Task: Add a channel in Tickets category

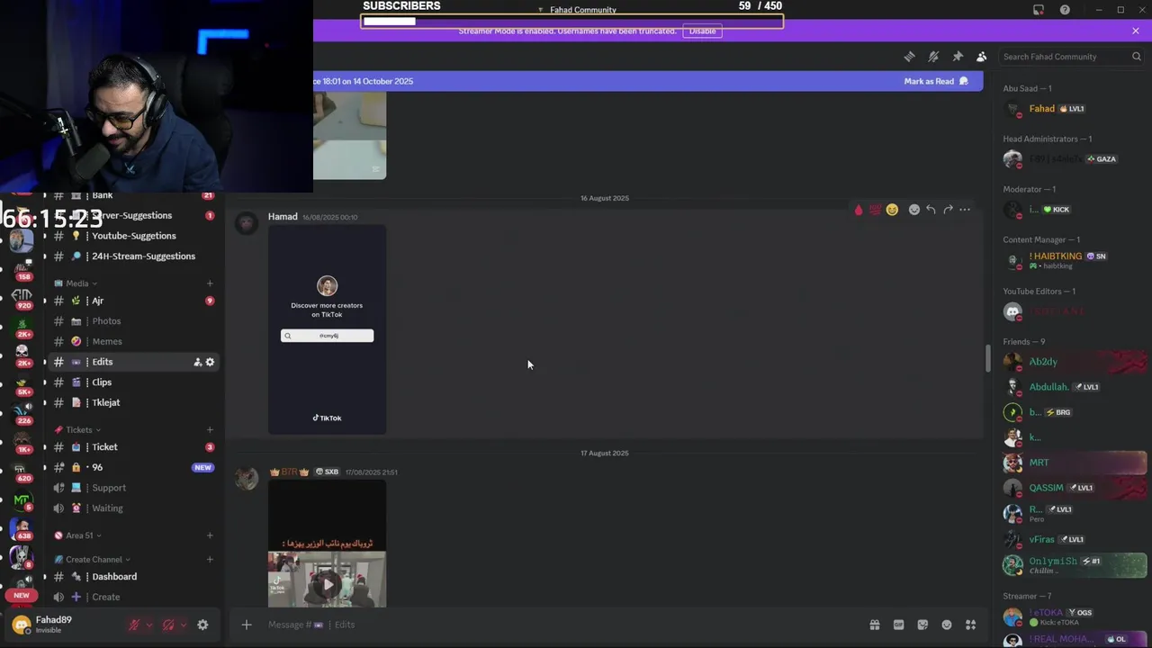Action: pos(210,430)
